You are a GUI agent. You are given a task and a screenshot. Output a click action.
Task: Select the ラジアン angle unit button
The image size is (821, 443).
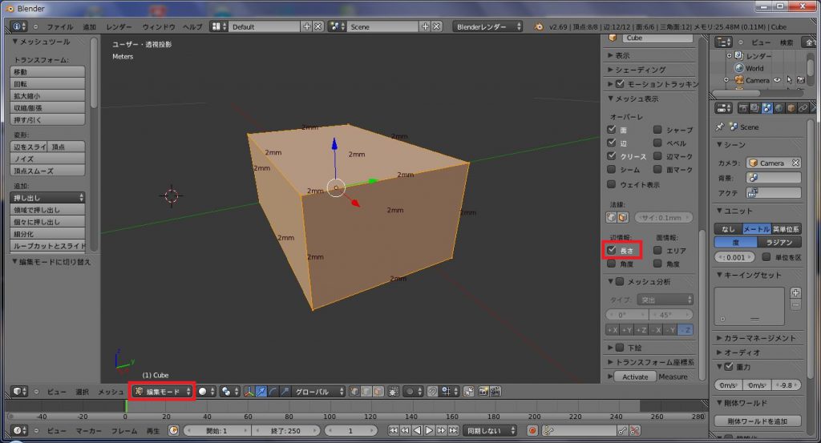pyautogui.click(x=779, y=242)
